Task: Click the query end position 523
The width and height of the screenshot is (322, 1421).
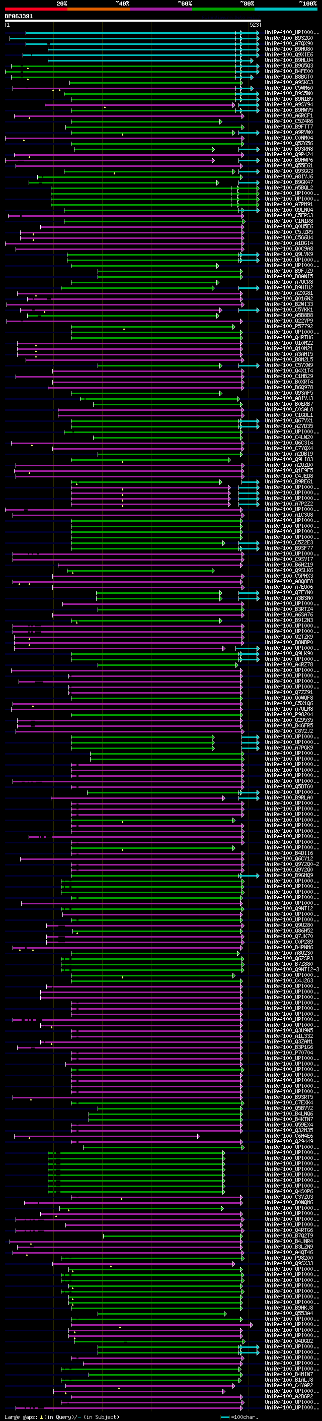Action: click(x=254, y=25)
